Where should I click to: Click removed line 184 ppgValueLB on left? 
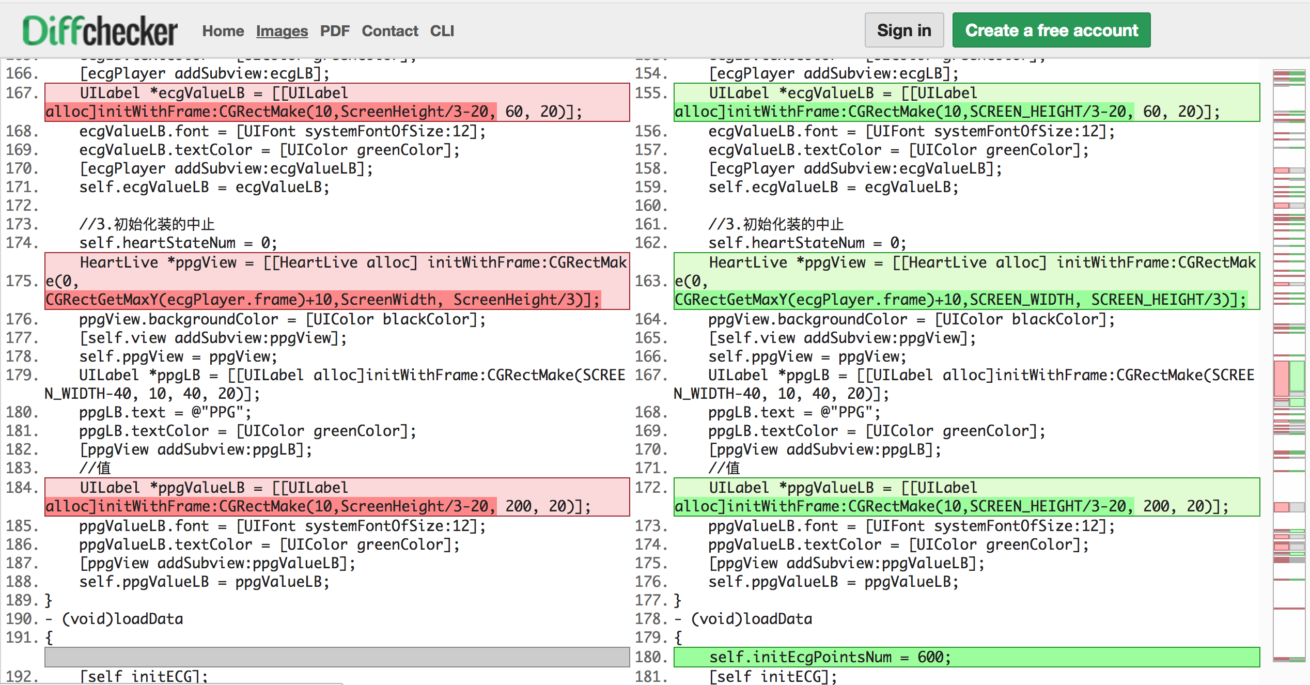pyautogui.click(x=337, y=497)
